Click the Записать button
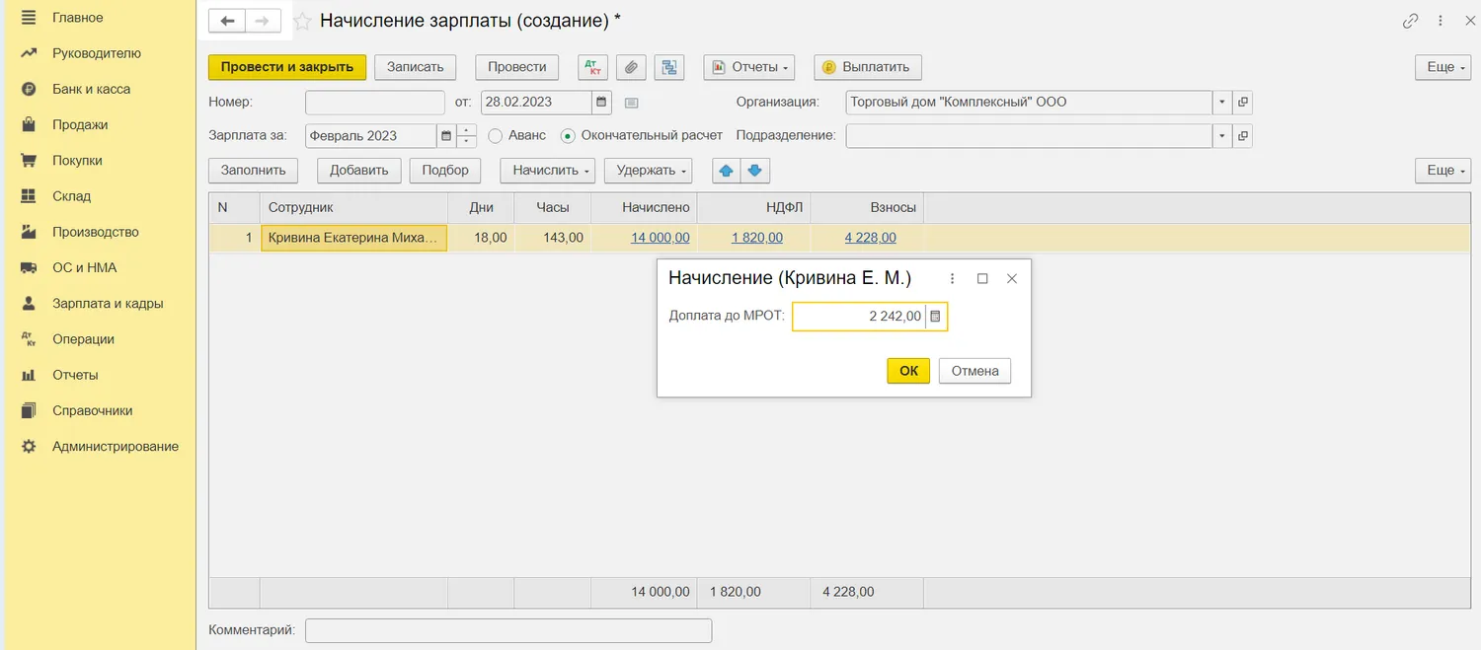The width and height of the screenshot is (1481, 650). (x=415, y=67)
